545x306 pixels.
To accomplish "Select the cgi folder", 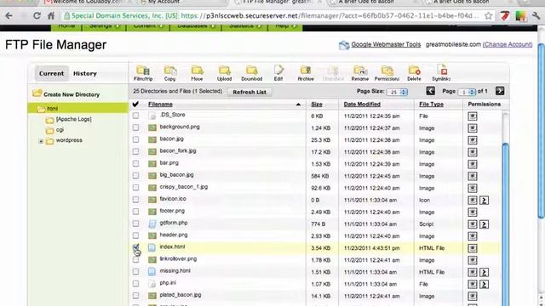I will (60, 129).
